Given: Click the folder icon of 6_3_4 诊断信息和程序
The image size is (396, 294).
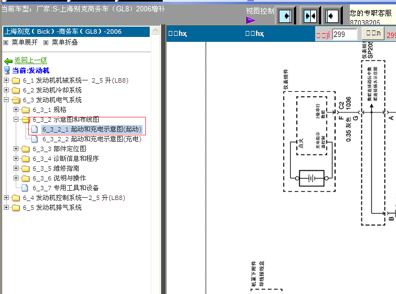Looking at the screenshot, I should click(x=25, y=159).
